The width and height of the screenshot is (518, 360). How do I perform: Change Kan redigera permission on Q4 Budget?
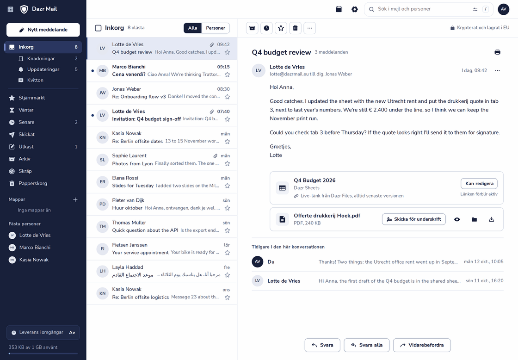coord(479,184)
